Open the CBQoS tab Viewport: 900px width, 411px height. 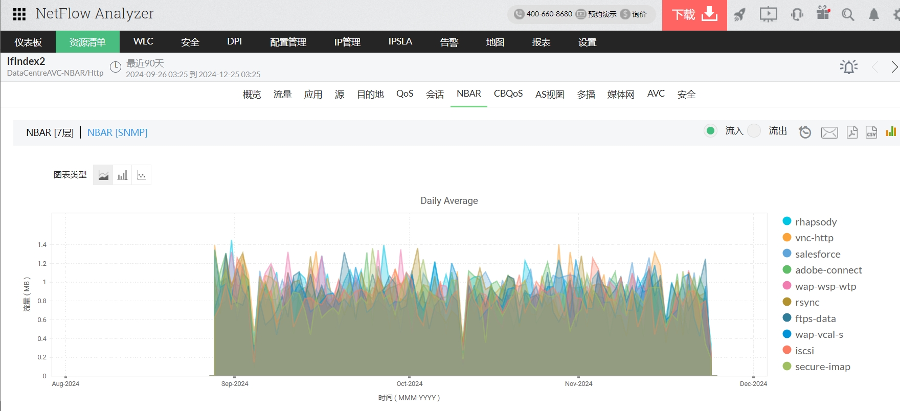pyautogui.click(x=508, y=94)
